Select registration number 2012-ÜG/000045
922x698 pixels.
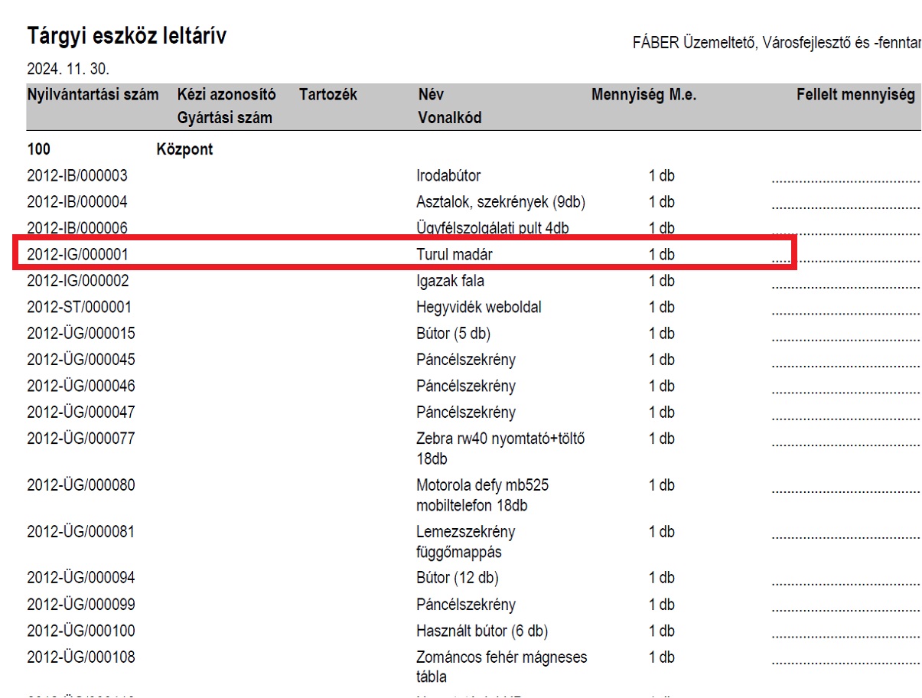pos(80,360)
